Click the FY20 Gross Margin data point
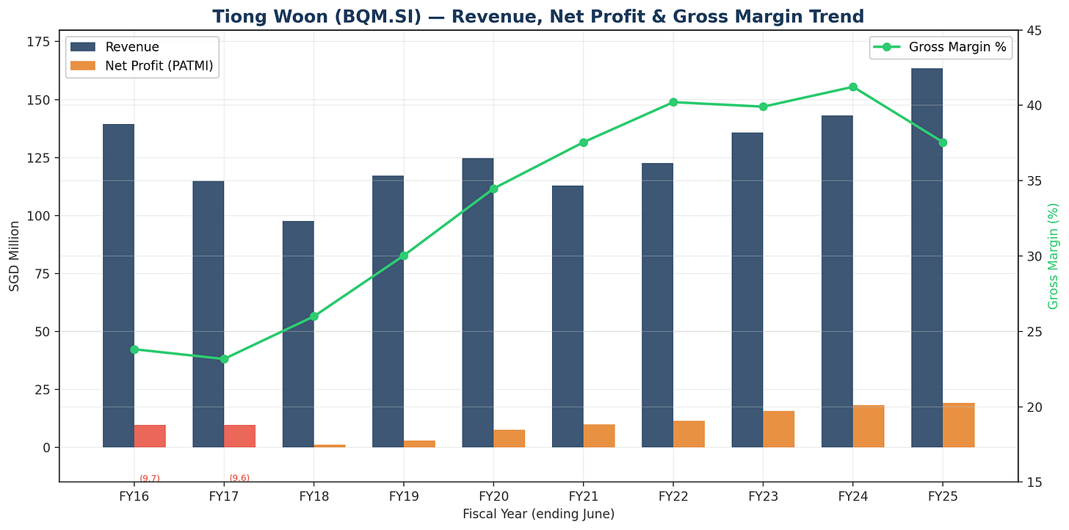Screen dimensions: 1069x530 tap(493, 189)
